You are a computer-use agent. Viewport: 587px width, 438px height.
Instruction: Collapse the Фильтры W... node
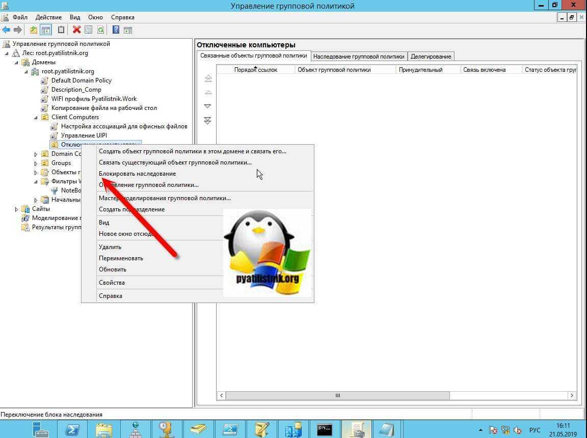(36, 182)
